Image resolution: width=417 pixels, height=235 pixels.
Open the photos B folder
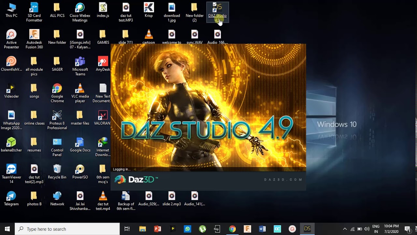[x=34, y=198]
